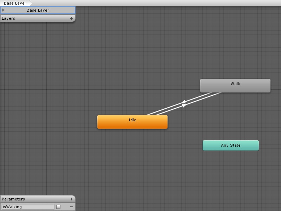This screenshot has height=211, width=281.
Task: Click the Parameters panel header label
Action: point(13,199)
